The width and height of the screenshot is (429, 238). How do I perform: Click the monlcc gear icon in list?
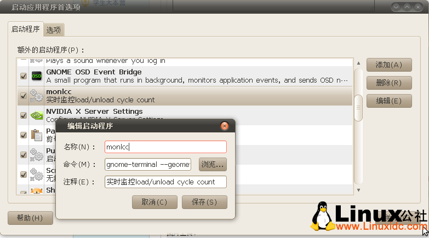pyautogui.click(x=37, y=96)
